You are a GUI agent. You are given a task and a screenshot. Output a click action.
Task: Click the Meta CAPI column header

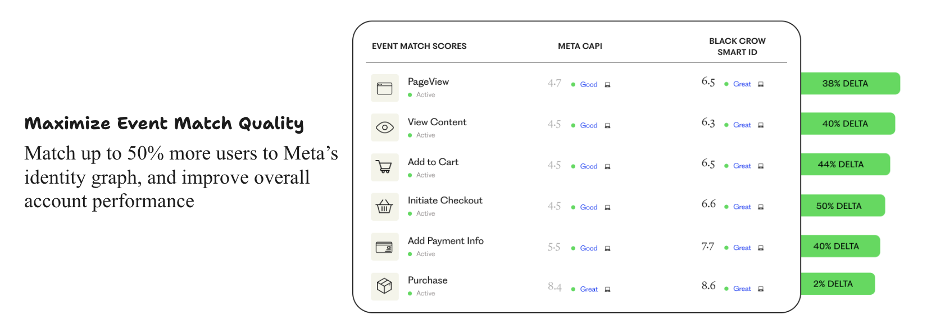580,46
